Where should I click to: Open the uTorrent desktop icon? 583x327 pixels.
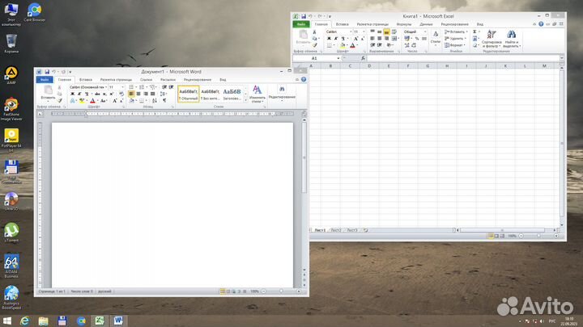coord(11,233)
